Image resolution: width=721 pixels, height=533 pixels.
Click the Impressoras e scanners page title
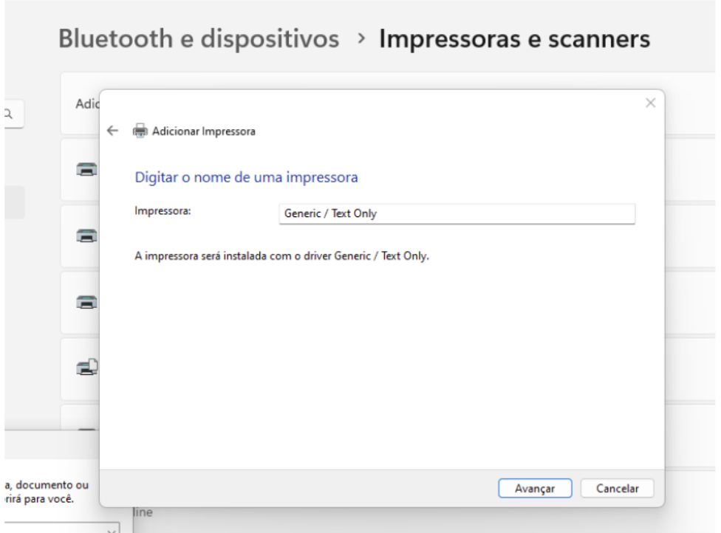514,39
